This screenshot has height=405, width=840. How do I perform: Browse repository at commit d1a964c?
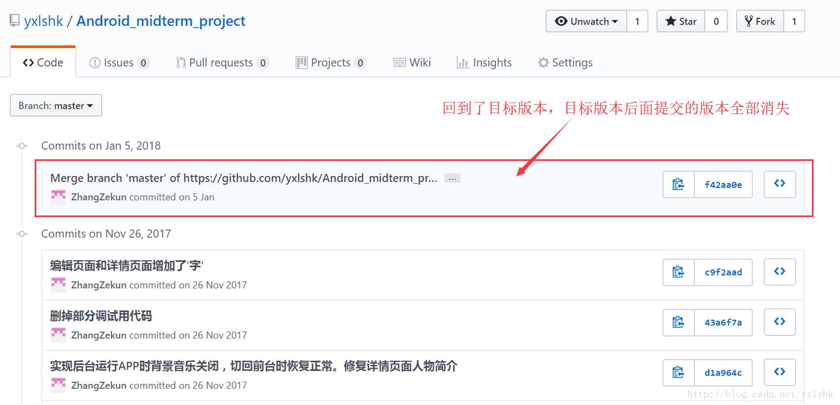coord(780,373)
